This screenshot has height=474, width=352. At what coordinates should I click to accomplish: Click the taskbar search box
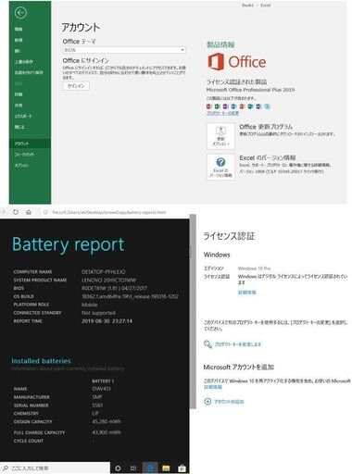[55, 468]
